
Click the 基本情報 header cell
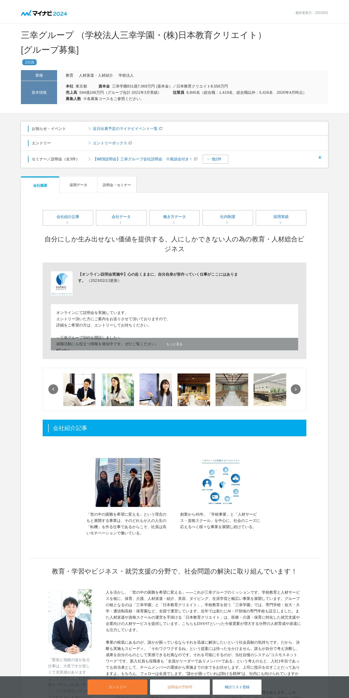point(39,92)
